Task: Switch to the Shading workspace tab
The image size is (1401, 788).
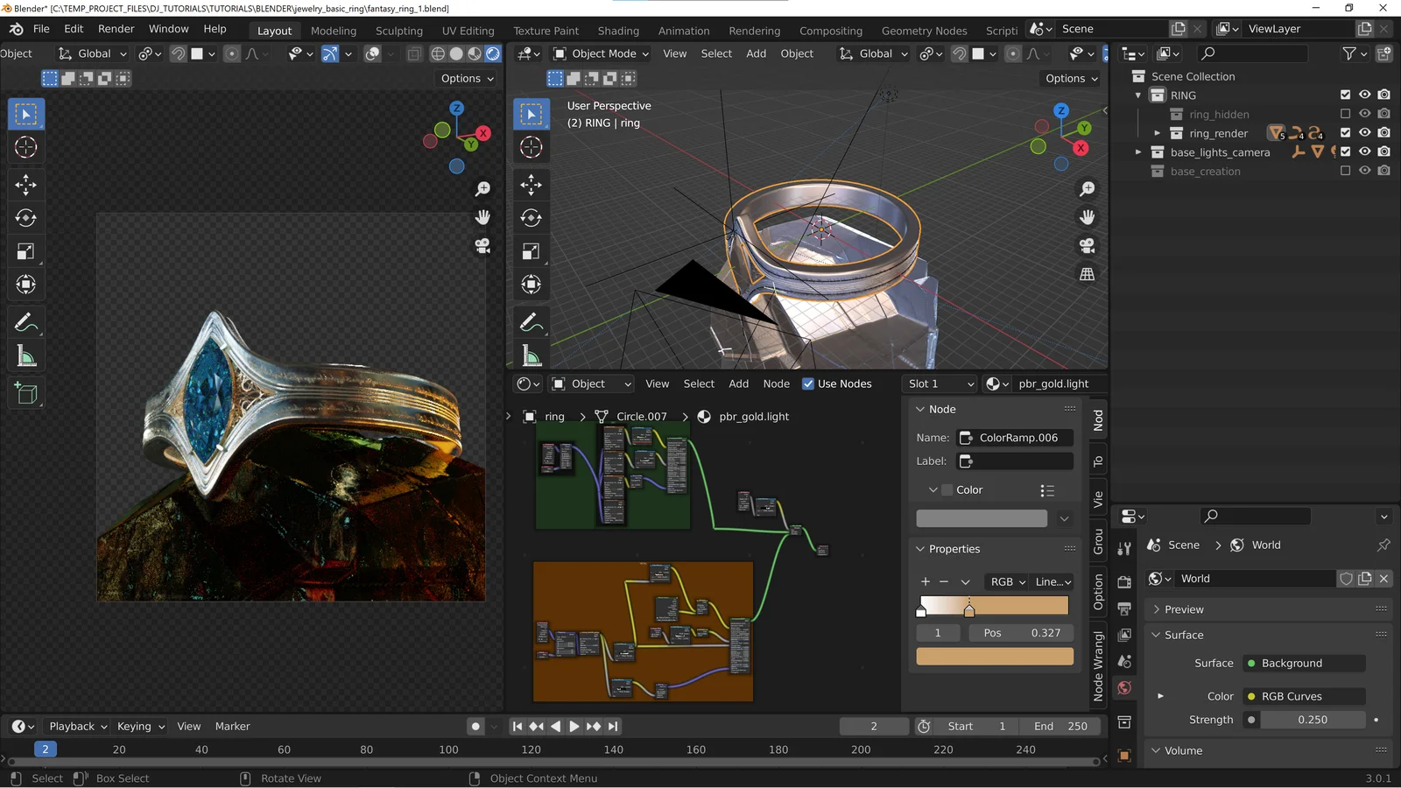Action: (x=617, y=31)
